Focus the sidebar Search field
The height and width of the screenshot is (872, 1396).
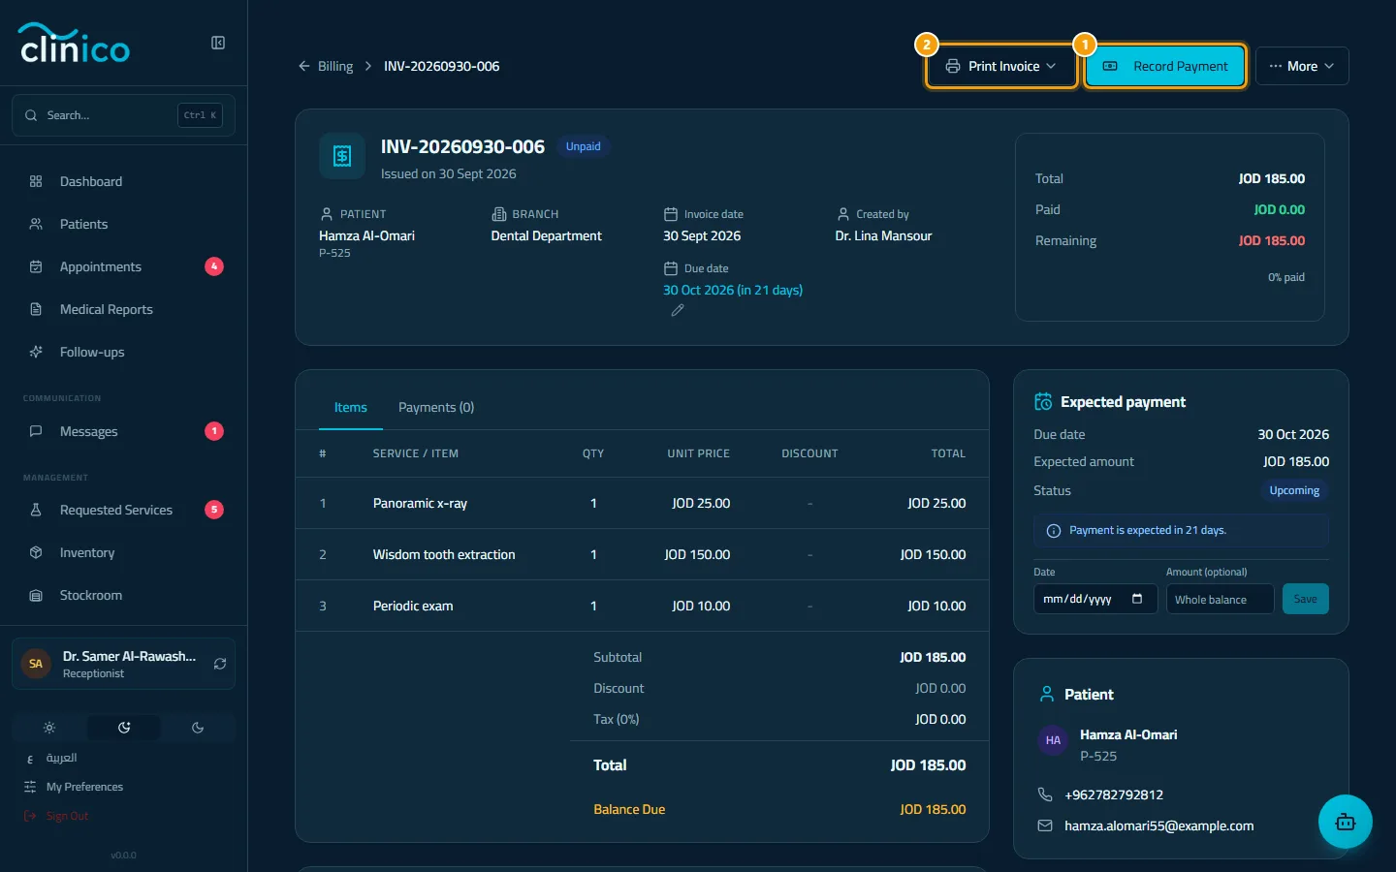point(124,115)
